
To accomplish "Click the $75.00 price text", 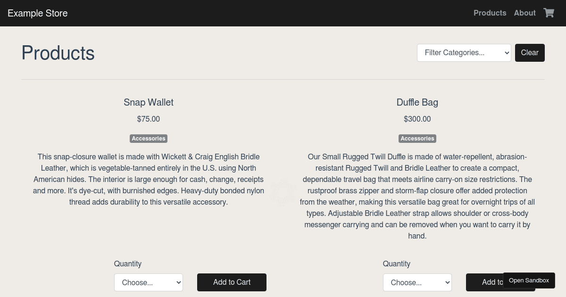I will point(149,119).
